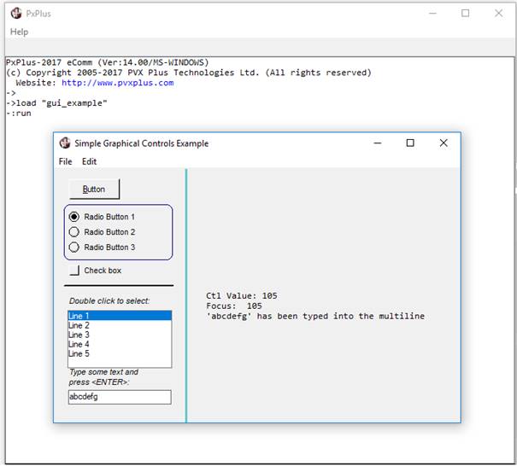The height and width of the screenshot is (466, 517).
Task: Select Line 1 in the list
Action: (119, 316)
